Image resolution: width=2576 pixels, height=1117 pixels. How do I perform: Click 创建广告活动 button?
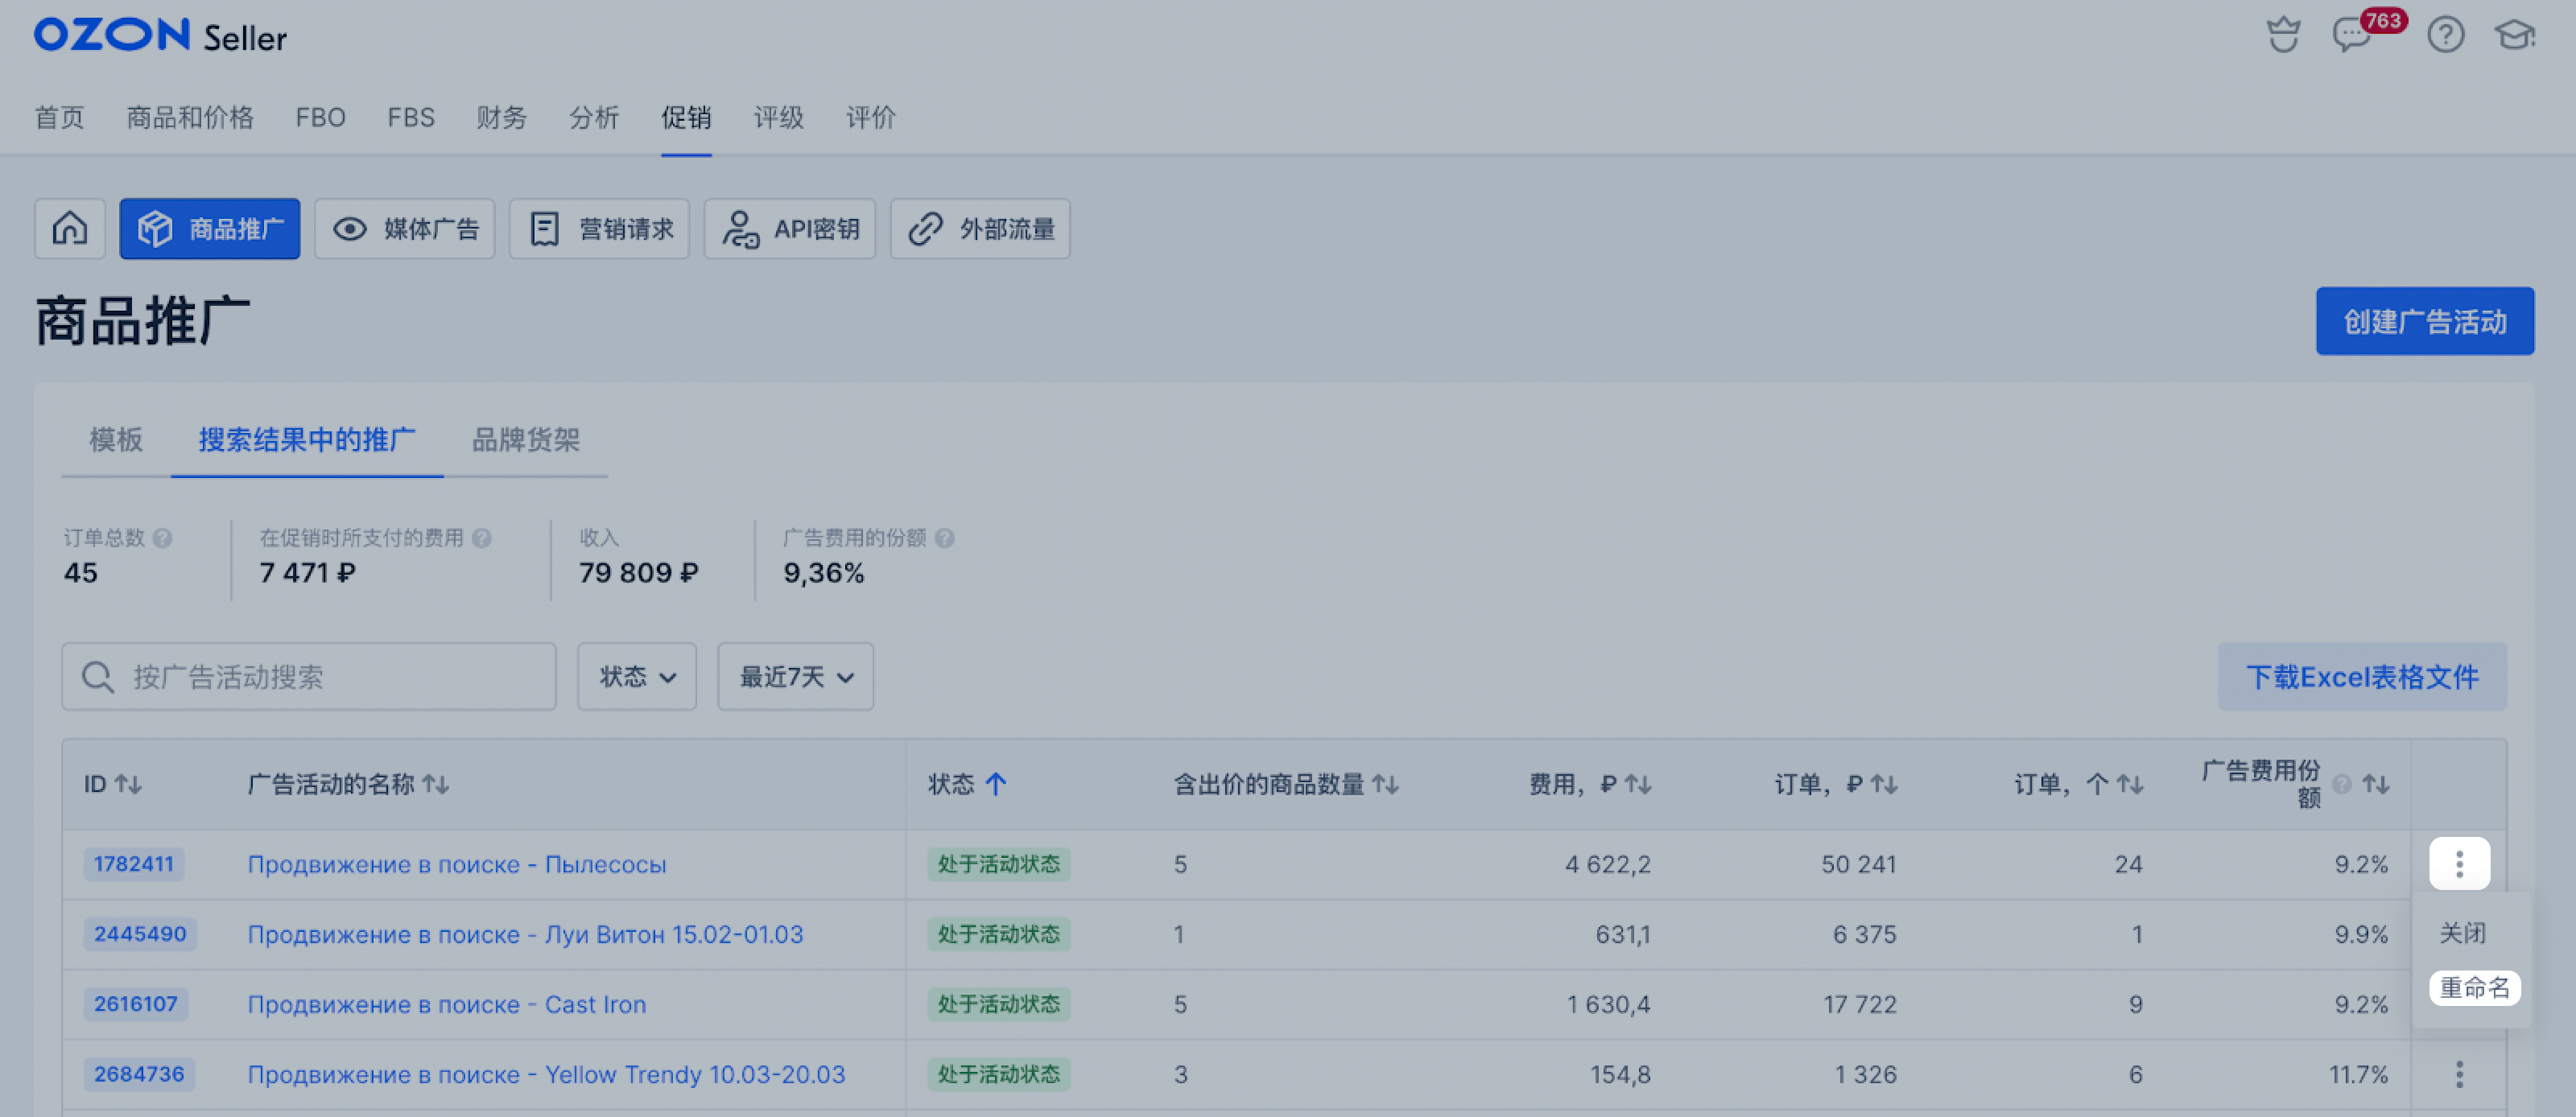click(x=2425, y=322)
